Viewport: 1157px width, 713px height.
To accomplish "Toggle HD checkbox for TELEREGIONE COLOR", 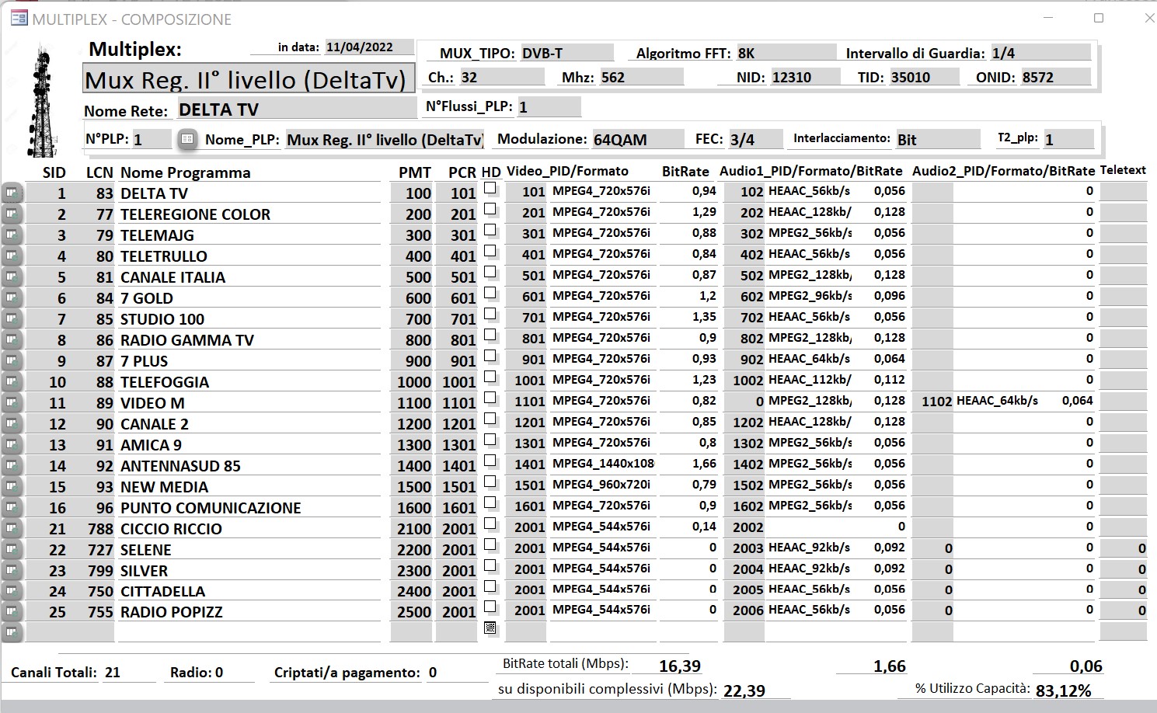I will coord(490,209).
